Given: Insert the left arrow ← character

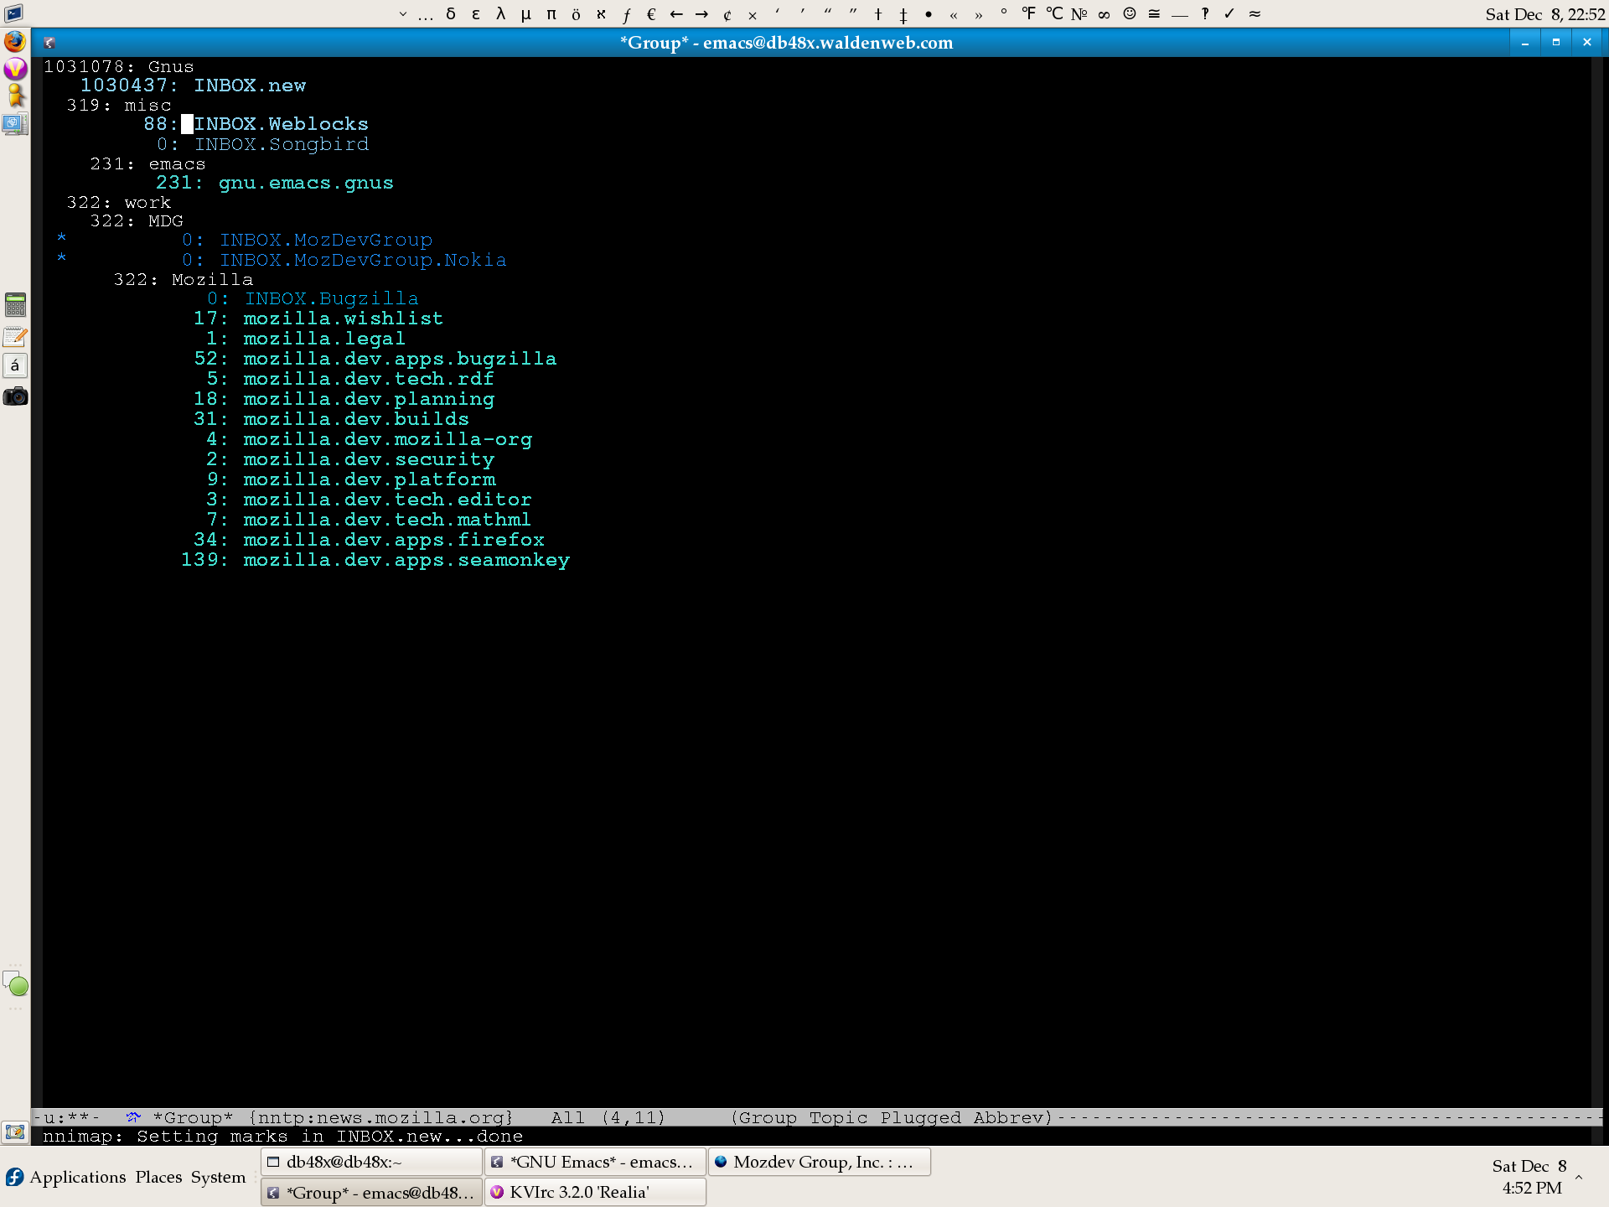Looking at the screenshot, I should point(676,13).
